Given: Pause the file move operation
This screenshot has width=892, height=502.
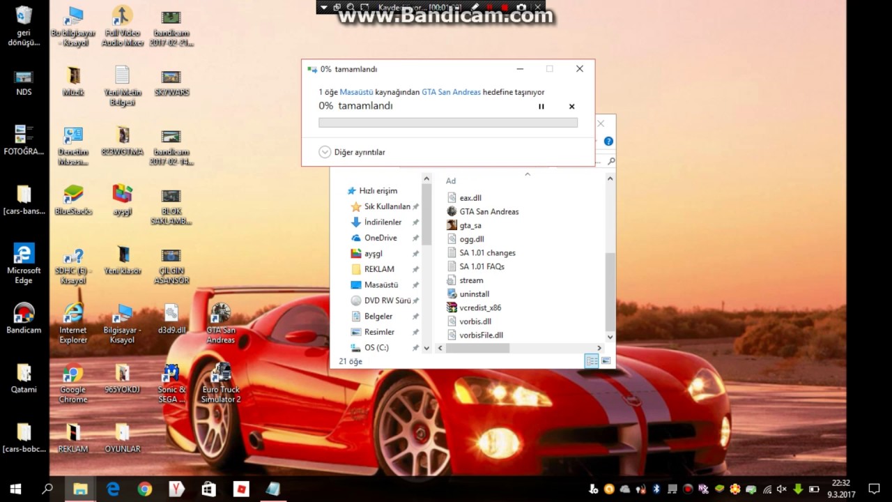Looking at the screenshot, I should pos(541,107).
